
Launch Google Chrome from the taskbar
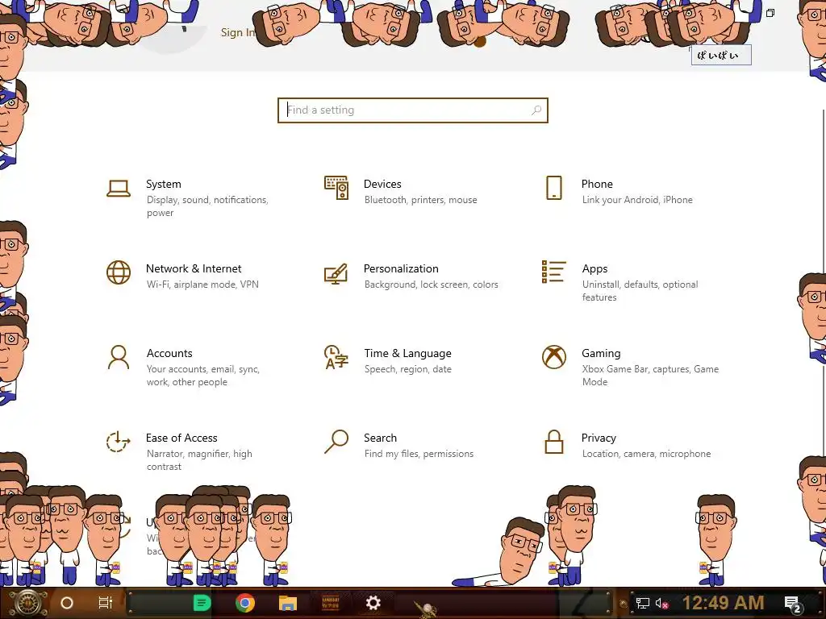pos(245,603)
